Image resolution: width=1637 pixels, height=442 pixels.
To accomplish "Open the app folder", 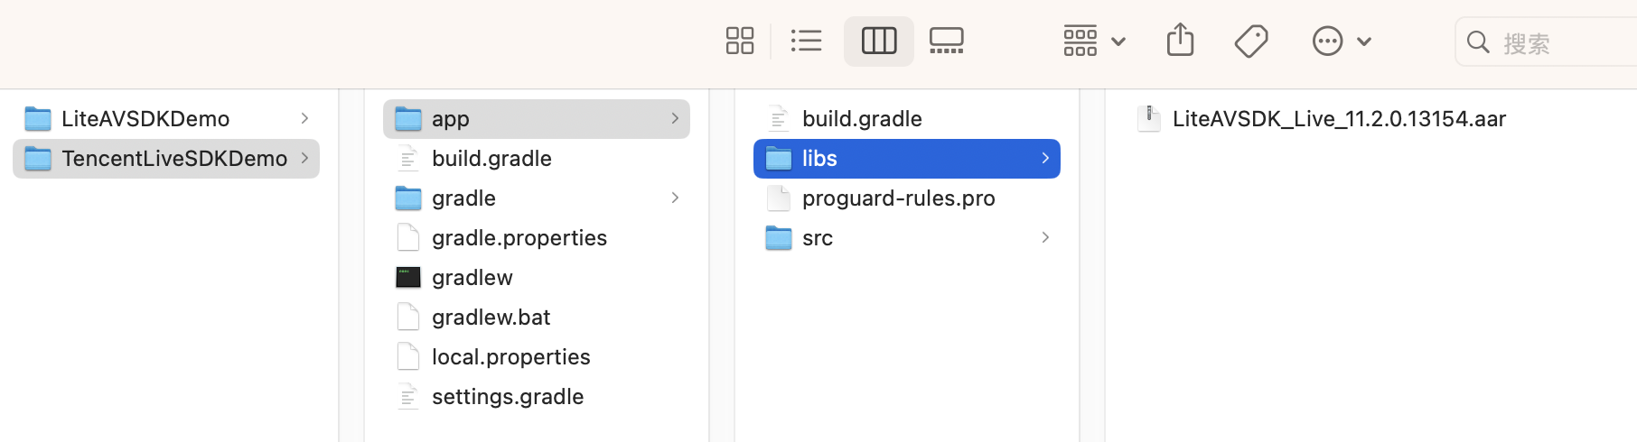I will pyautogui.click(x=450, y=119).
